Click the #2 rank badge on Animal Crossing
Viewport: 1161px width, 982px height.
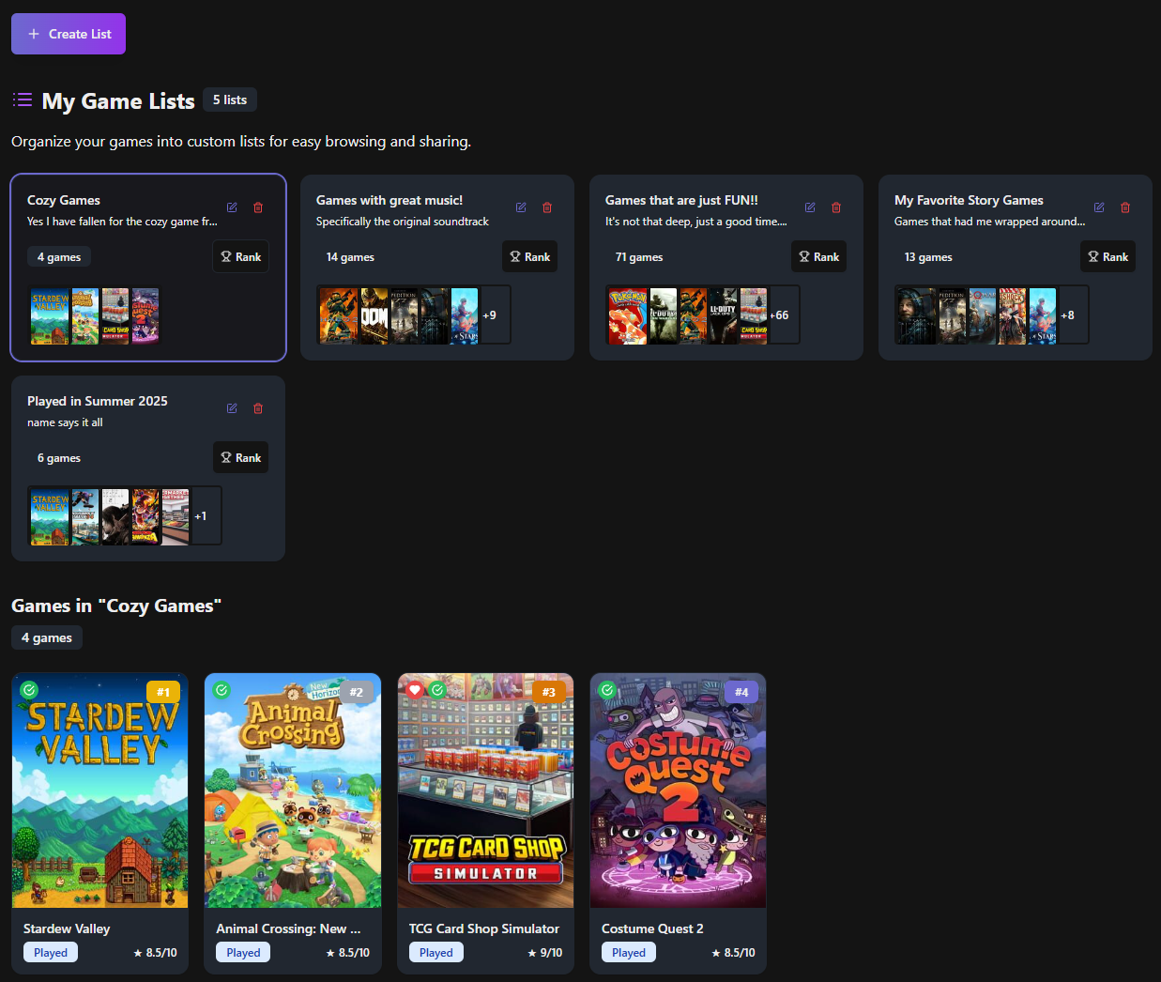coord(356,692)
